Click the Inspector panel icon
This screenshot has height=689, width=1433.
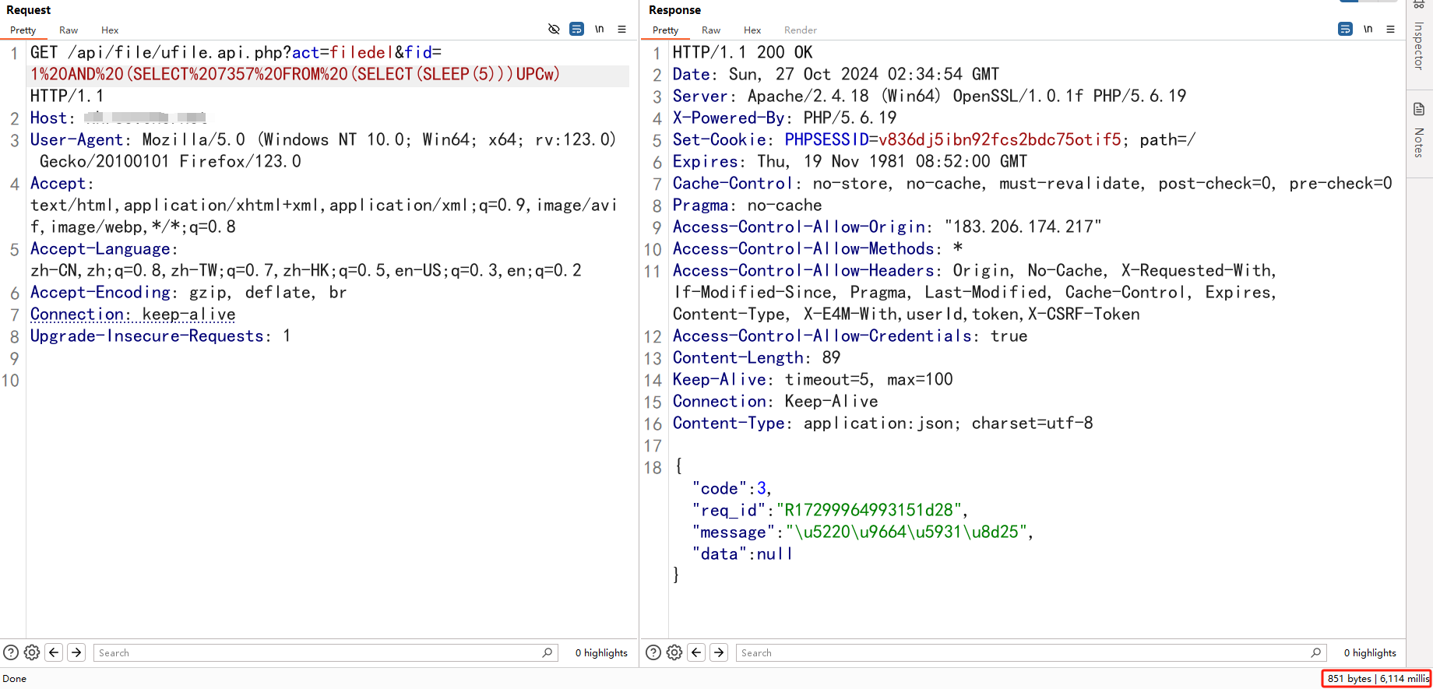point(1419,5)
